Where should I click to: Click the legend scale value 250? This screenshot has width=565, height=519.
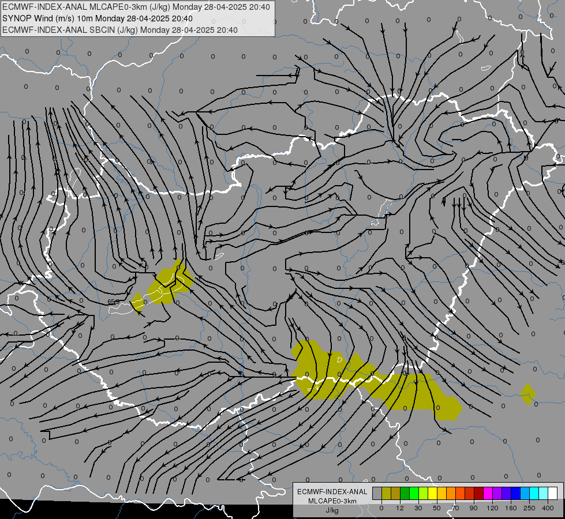529,508
